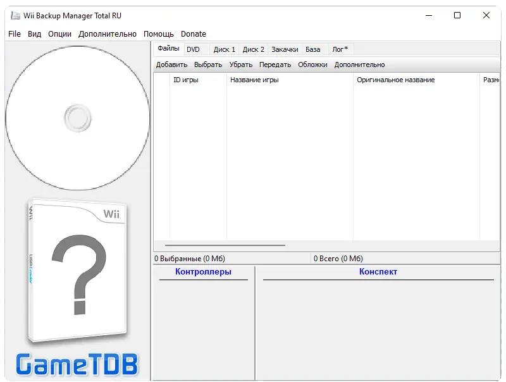The image size is (506, 382).
Task: Click the Wii cover box with question mark
Action: click(77, 270)
